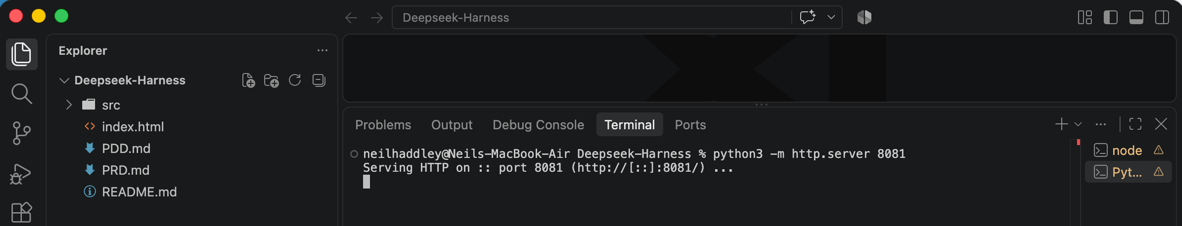Select the node terminal session

[1128, 150]
